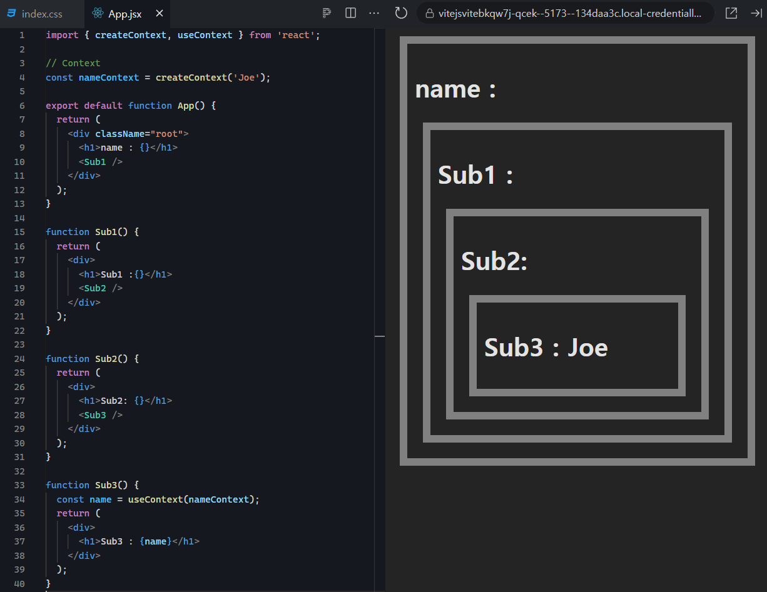The height and width of the screenshot is (592, 767).
Task: Click the "Sub1 :" heading in the preview
Action: pos(475,174)
